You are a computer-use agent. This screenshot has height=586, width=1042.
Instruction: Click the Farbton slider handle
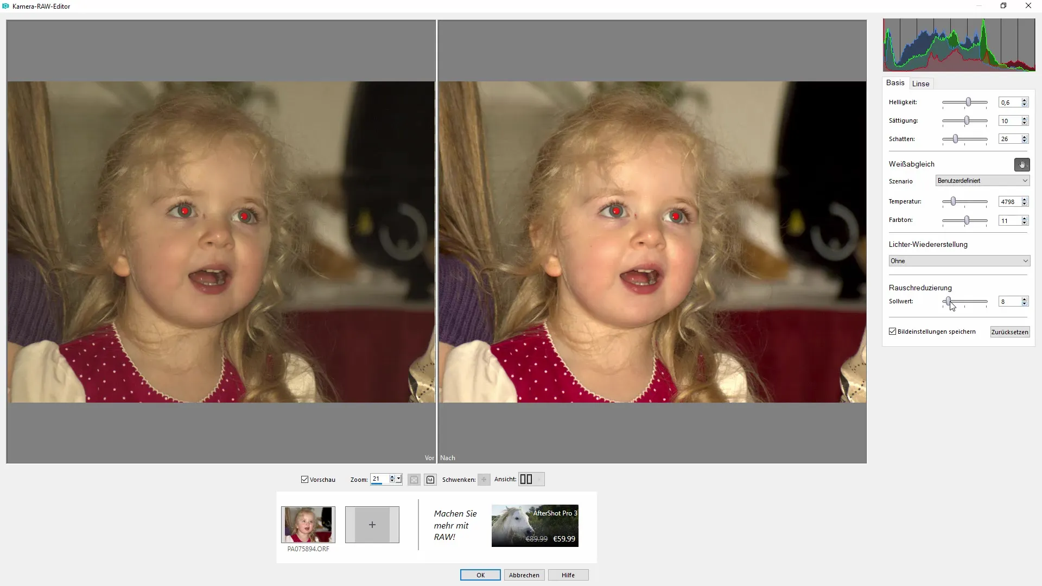pyautogui.click(x=967, y=220)
